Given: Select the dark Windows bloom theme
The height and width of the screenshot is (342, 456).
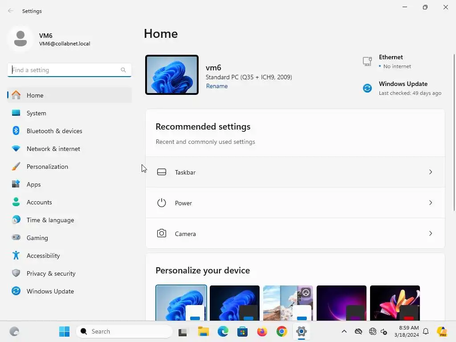Looking at the screenshot, I should tap(235, 303).
